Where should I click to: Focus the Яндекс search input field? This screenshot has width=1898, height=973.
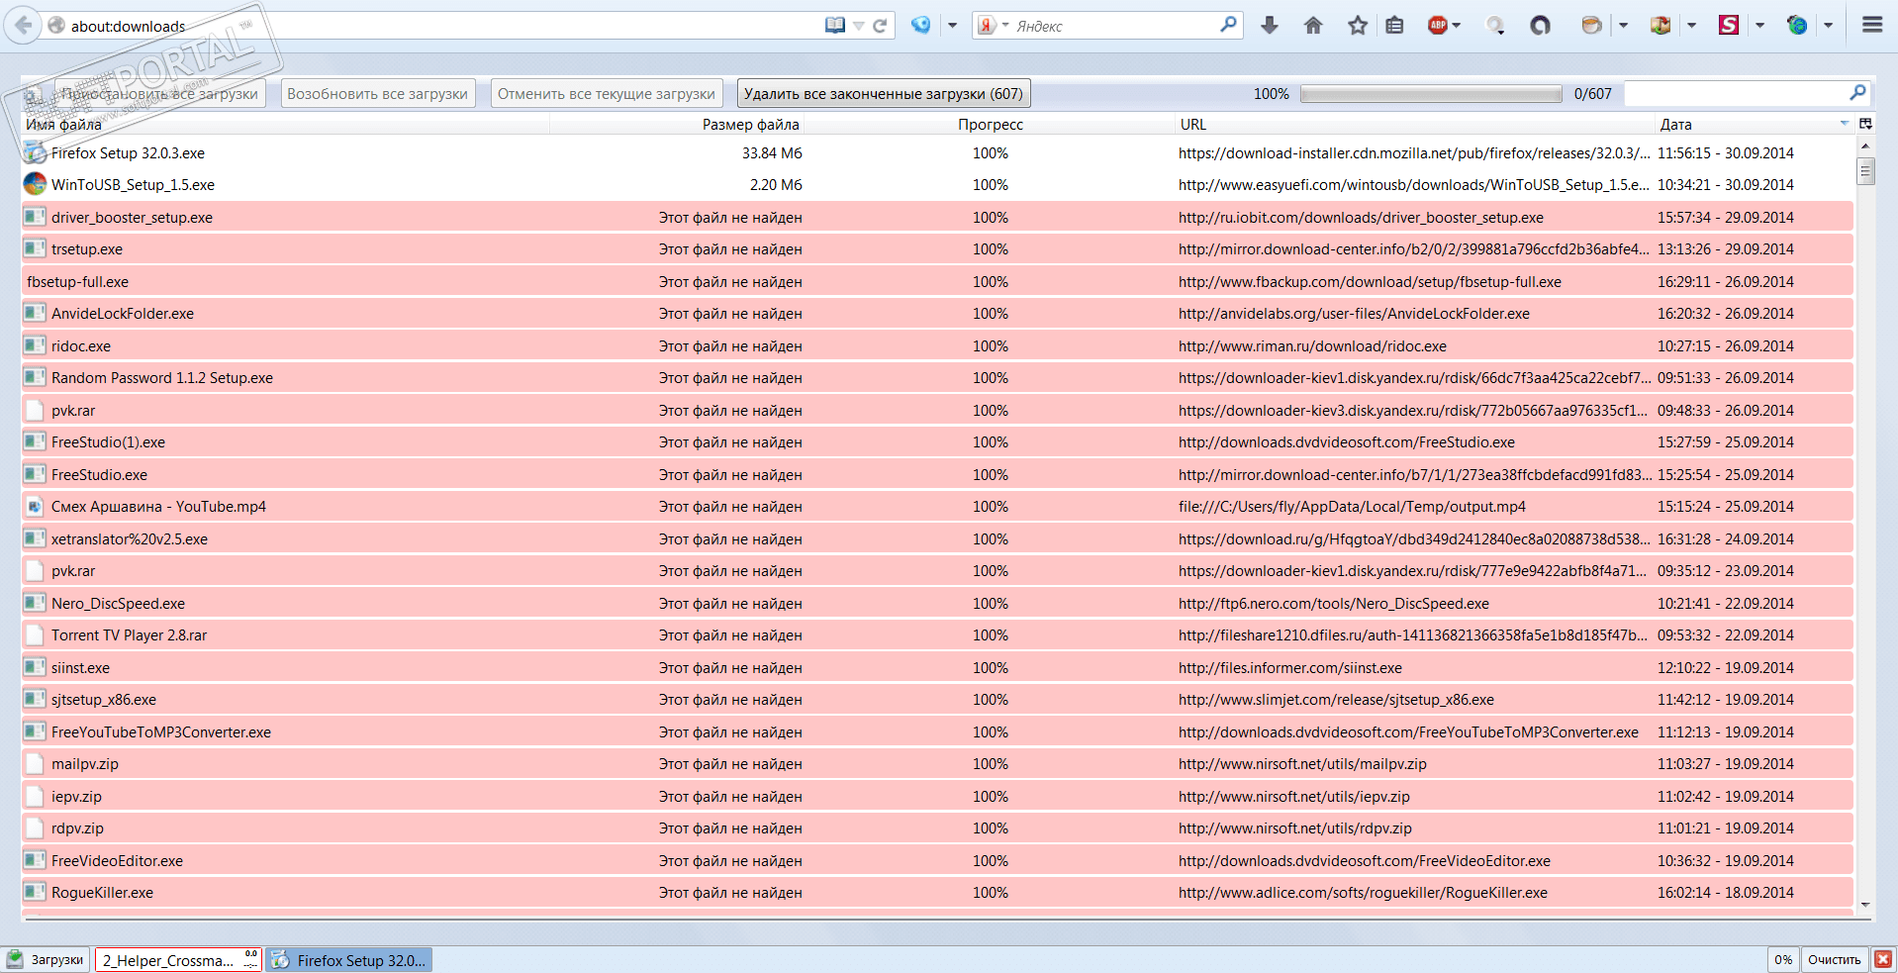point(1115,26)
